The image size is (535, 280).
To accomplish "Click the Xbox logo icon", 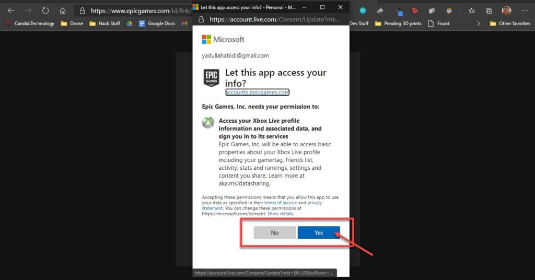I will click(x=208, y=122).
